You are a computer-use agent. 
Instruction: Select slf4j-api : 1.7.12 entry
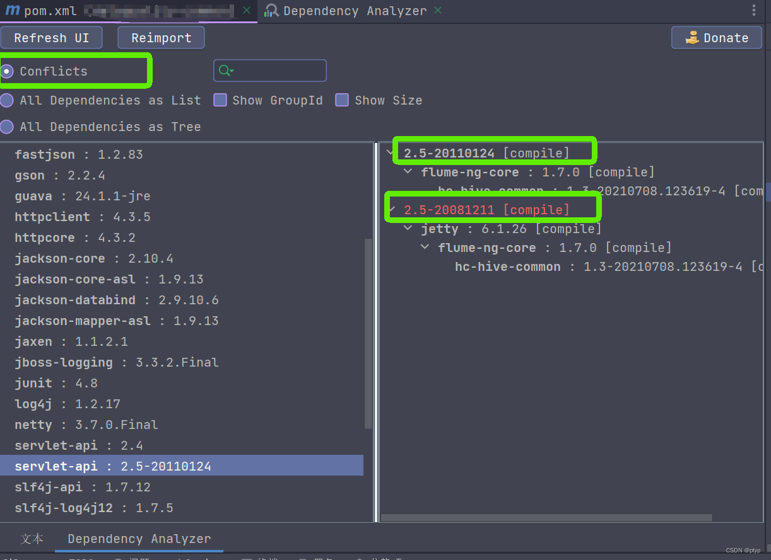[x=182, y=487]
